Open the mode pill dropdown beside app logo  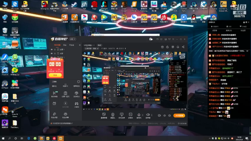tap(72, 39)
